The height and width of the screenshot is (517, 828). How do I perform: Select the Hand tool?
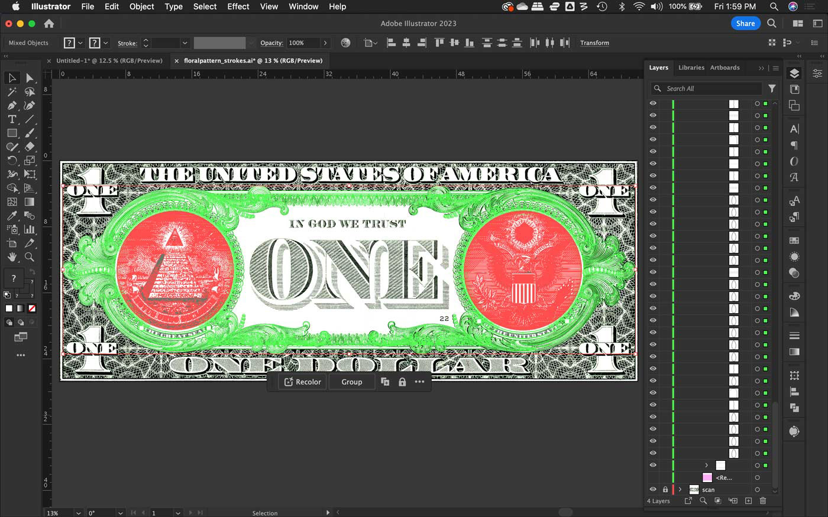click(x=12, y=257)
